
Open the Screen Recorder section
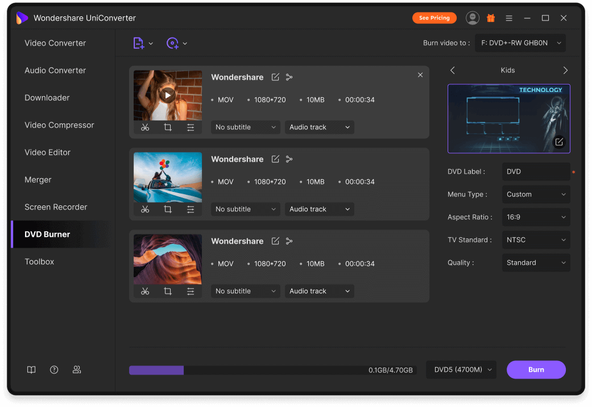click(56, 207)
